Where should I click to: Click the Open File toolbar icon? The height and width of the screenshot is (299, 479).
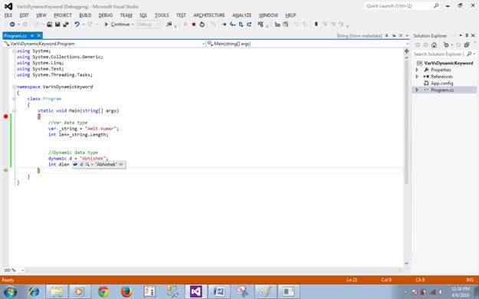[x=49, y=25]
